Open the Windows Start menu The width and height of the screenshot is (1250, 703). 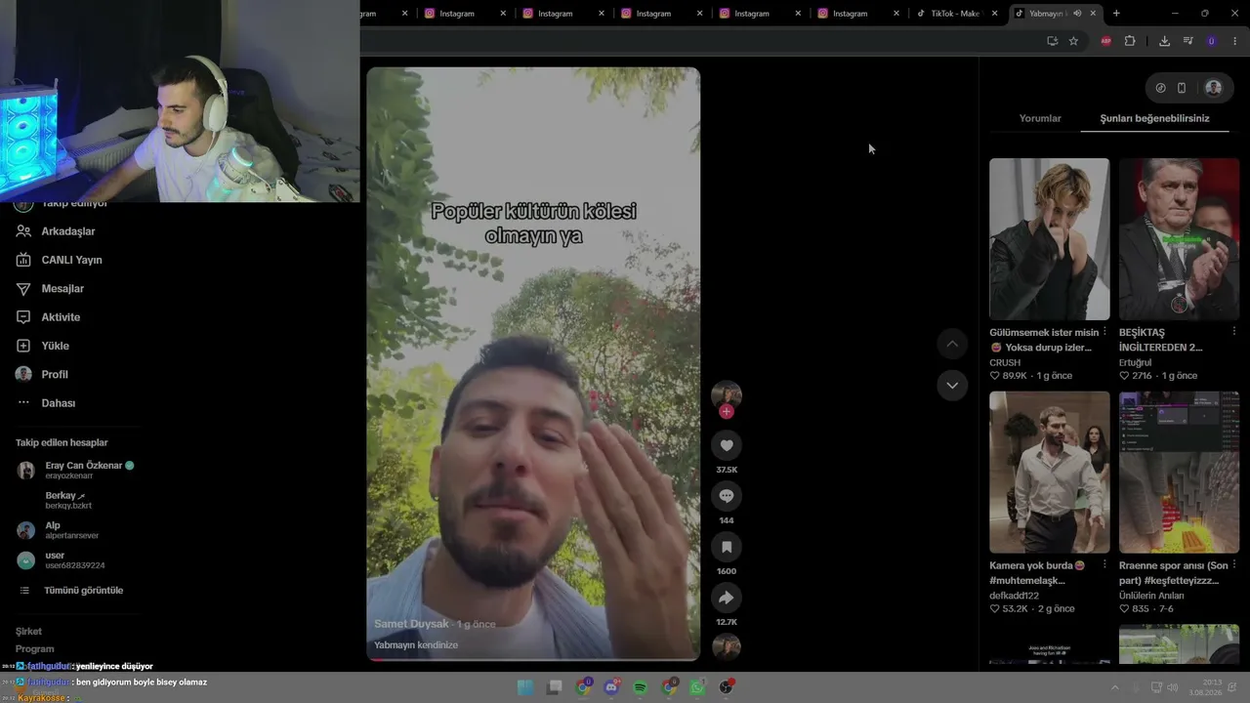(525, 687)
